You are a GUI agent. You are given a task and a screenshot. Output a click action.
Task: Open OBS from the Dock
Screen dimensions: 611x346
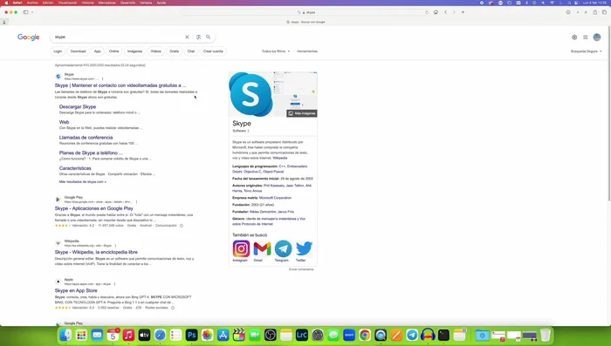(x=270, y=335)
